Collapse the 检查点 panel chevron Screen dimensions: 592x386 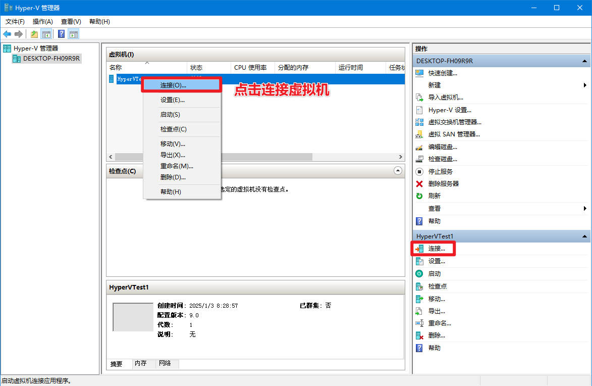pos(398,171)
